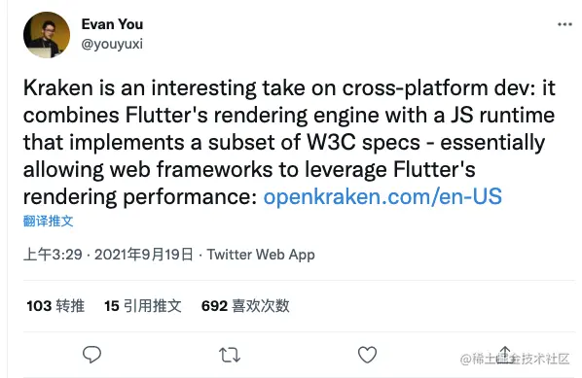Screen dimensions: 582x378
Task: View the 103 转推 retweets list
Action: 55,306
